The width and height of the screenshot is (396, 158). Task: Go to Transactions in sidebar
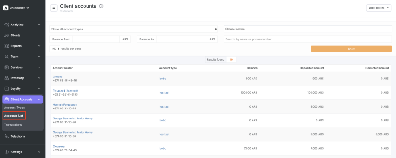[x=13, y=125]
